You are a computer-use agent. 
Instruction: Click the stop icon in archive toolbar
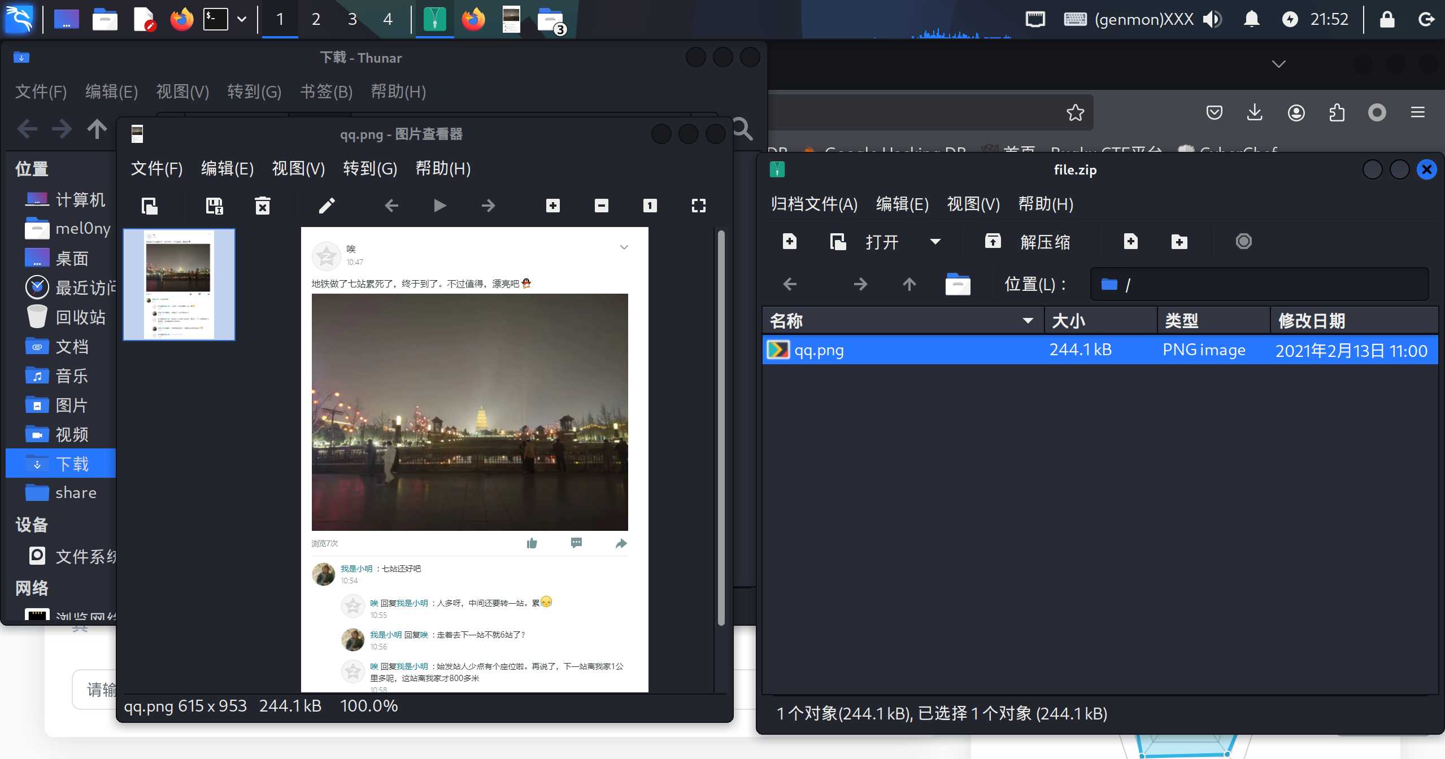[x=1243, y=242]
